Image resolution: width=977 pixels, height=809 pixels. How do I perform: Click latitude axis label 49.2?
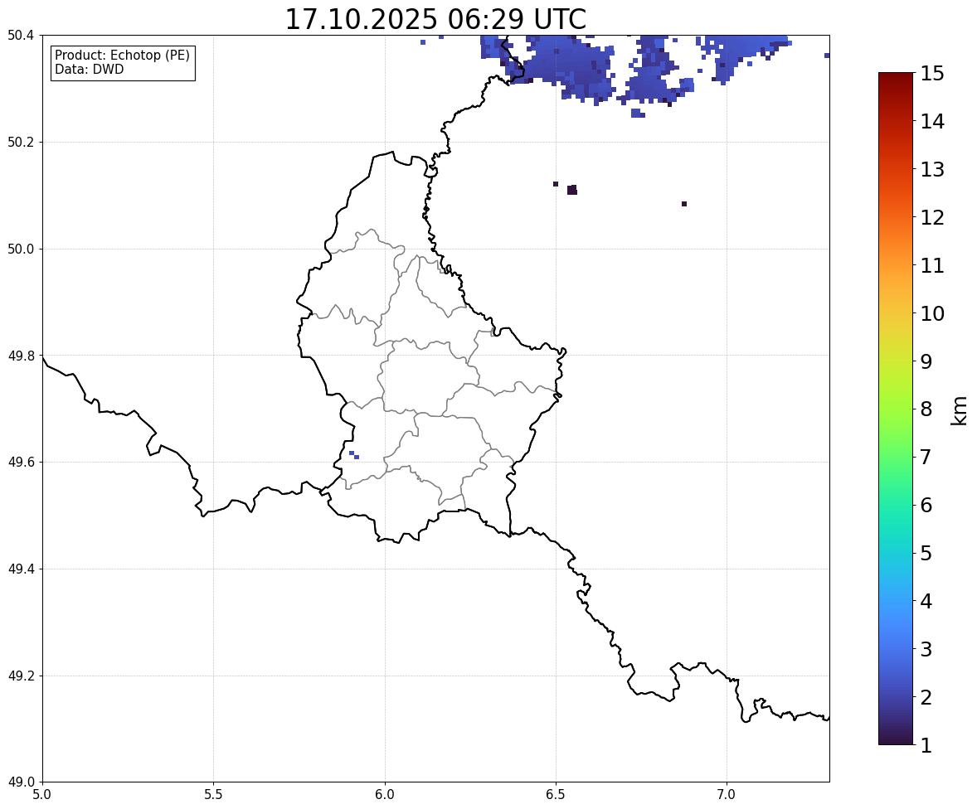[21, 676]
